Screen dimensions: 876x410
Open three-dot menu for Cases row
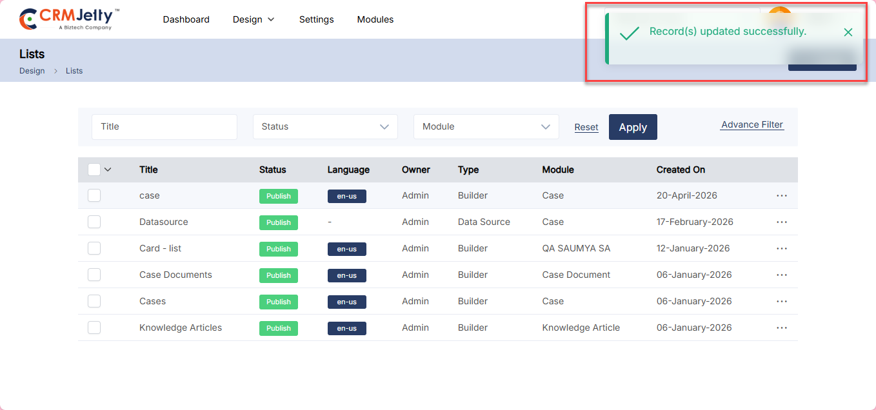pos(782,301)
